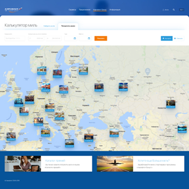Click the Aeroflot logo in the header
The height and width of the screenshot is (189, 189).
(x=13, y=10)
